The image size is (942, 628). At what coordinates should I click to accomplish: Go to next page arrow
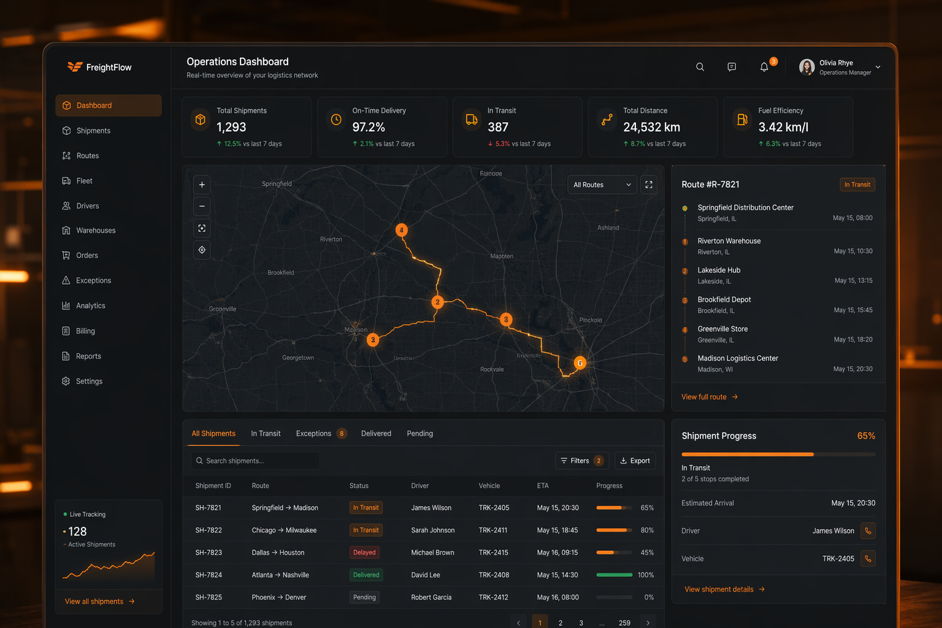648,622
